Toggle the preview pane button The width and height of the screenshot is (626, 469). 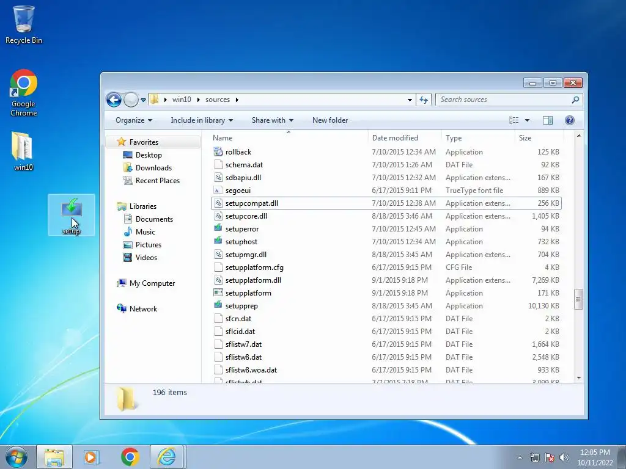pos(547,120)
